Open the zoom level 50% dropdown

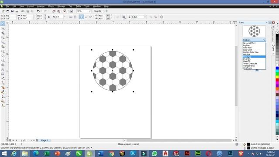[x=90, y=11]
